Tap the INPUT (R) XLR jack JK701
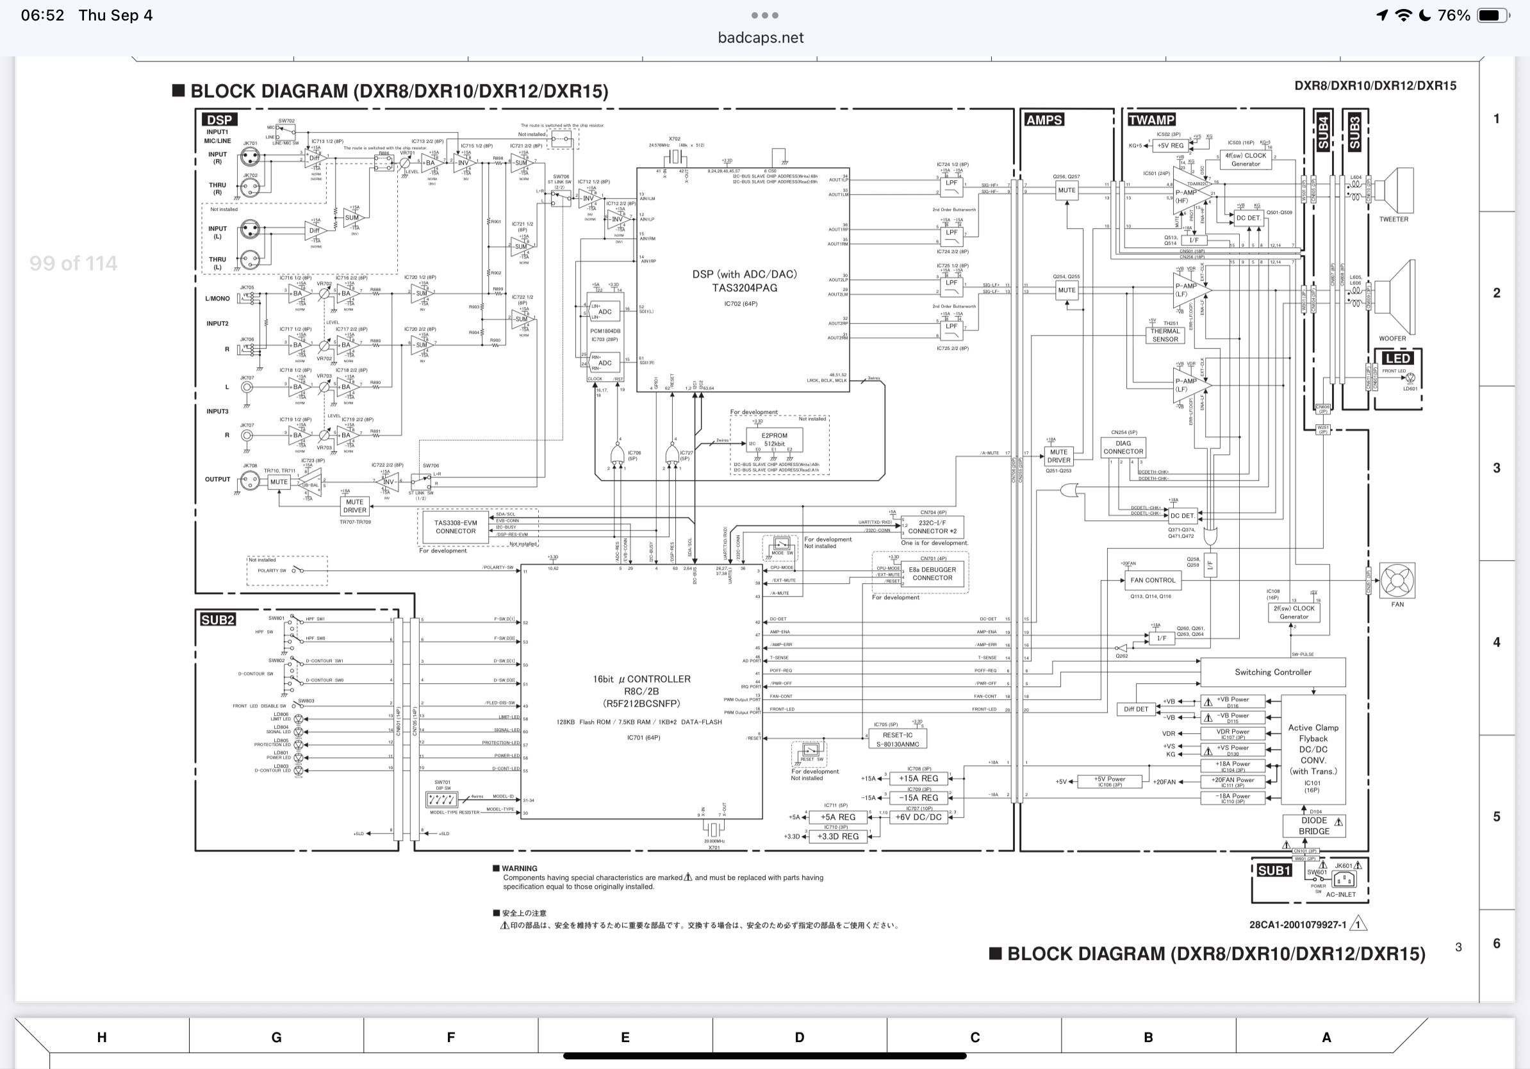Viewport: 1530px width, 1069px height. pyautogui.click(x=250, y=157)
